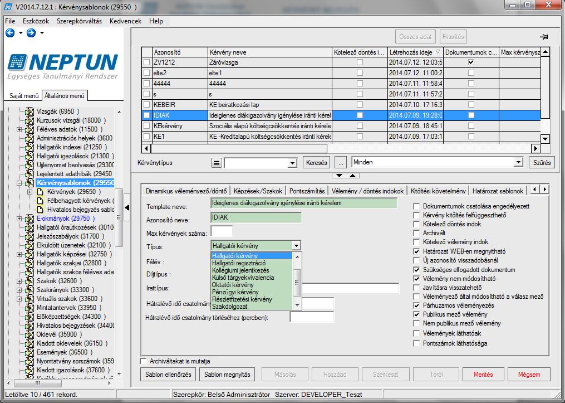Screen dimensions: 565x403
Task: Open the forward button history dropdown
Action: tap(42, 33)
